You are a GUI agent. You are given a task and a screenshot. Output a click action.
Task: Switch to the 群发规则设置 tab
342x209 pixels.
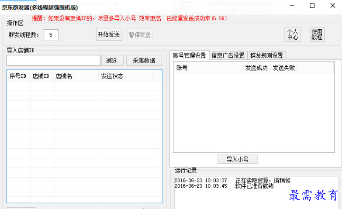(x=266, y=55)
